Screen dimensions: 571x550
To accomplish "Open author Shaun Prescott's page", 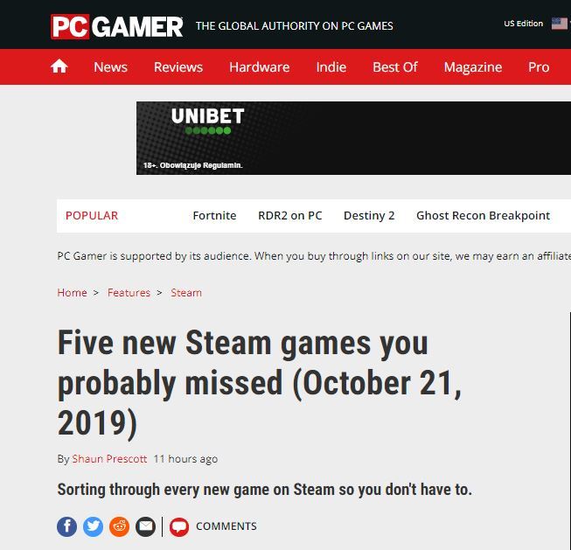I will point(109,459).
